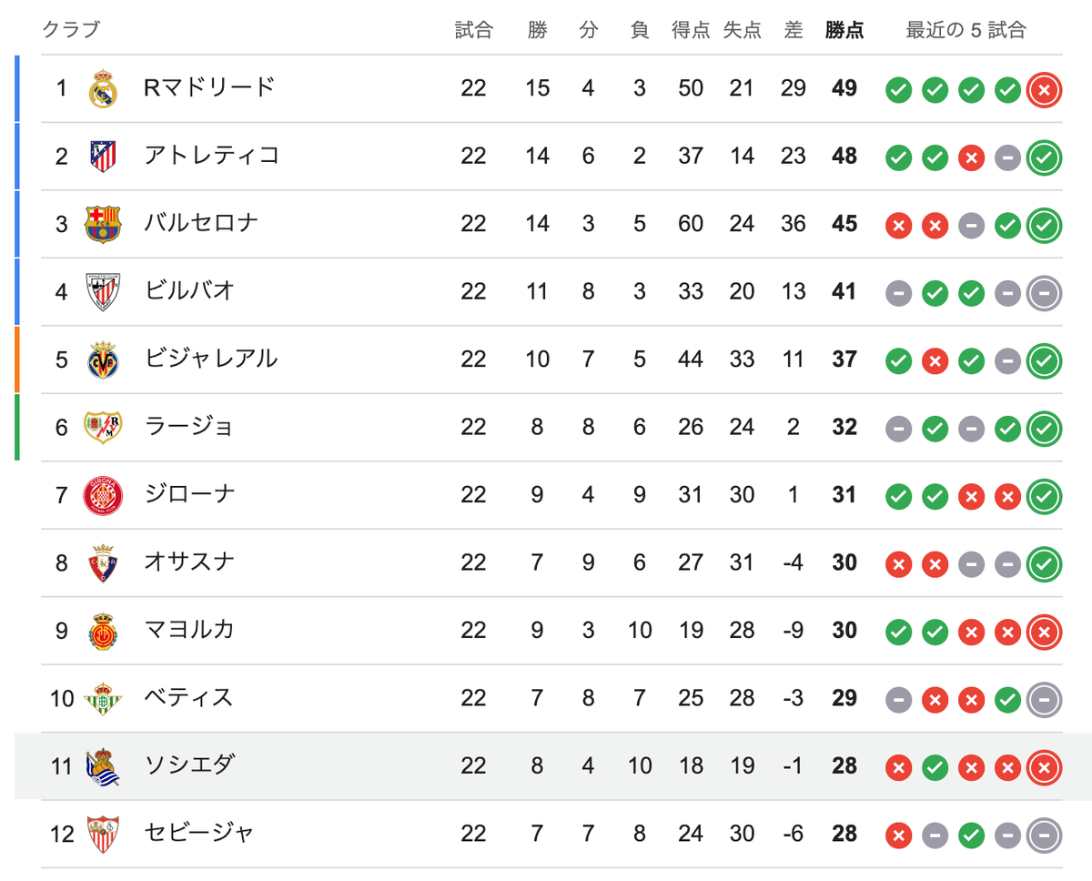Click the 勝点 column header
1092x881 pixels.
844,30
